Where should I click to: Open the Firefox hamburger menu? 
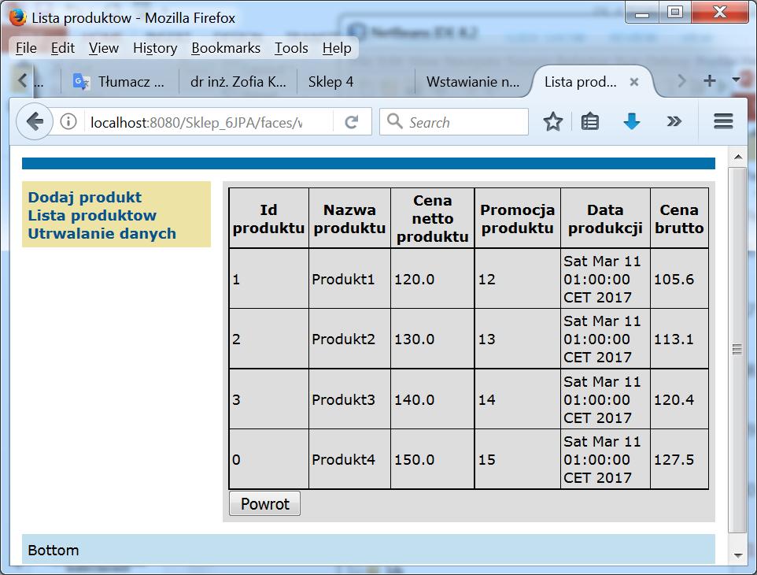click(x=723, y=121)
